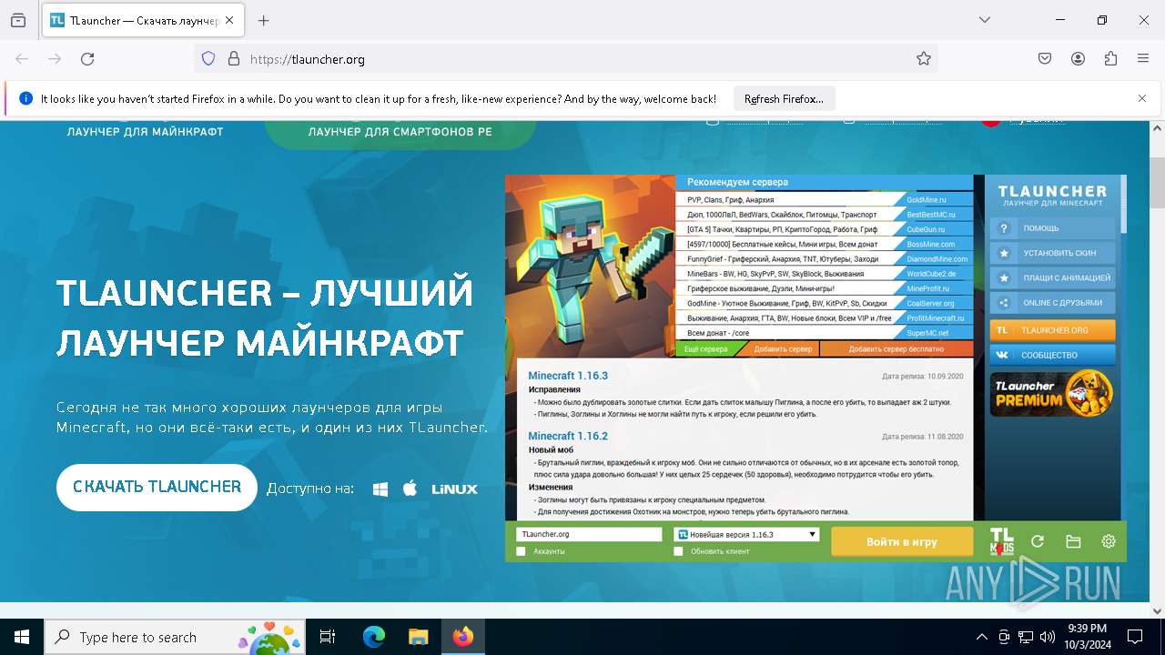Click the ПОМОЩЬ help button
Screen dimensions: 1165x655
pyautogui.click(x=1053, y=228)
